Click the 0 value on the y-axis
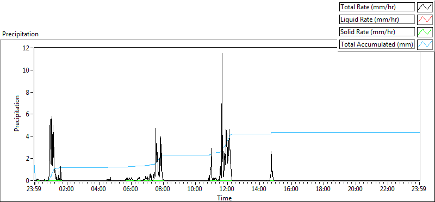This screenshot has height=202, width=435. pos(28,181)
